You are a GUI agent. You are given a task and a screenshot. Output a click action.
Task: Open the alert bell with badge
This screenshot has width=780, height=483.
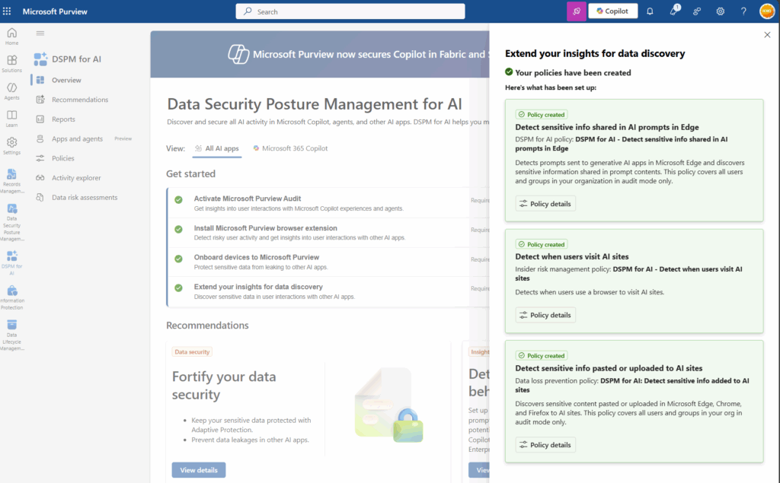click(673, 11)
